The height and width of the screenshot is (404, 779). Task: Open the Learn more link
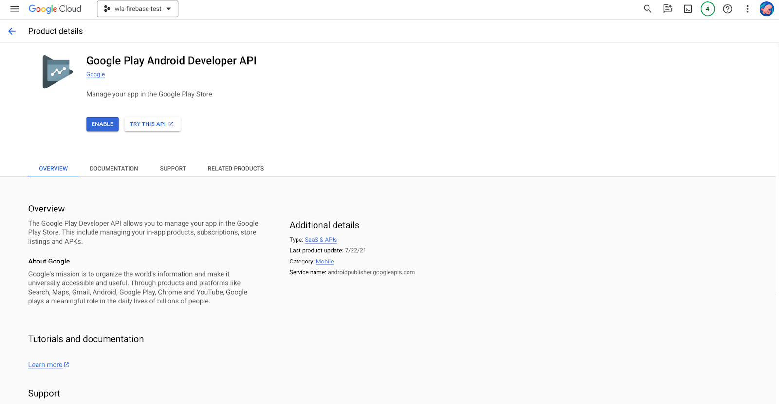(48, 365)
